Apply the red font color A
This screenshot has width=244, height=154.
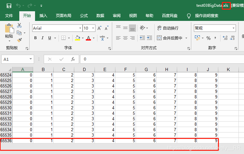point(88,38)
